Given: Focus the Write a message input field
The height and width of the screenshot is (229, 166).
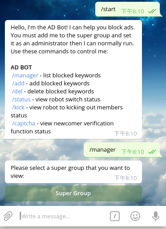Looking at the screenshot, I should (63, 216).
